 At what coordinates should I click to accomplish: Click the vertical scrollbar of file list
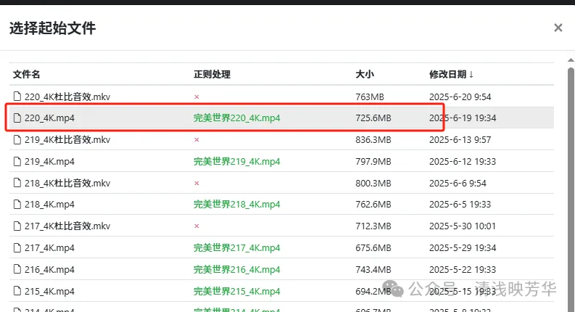571,189
